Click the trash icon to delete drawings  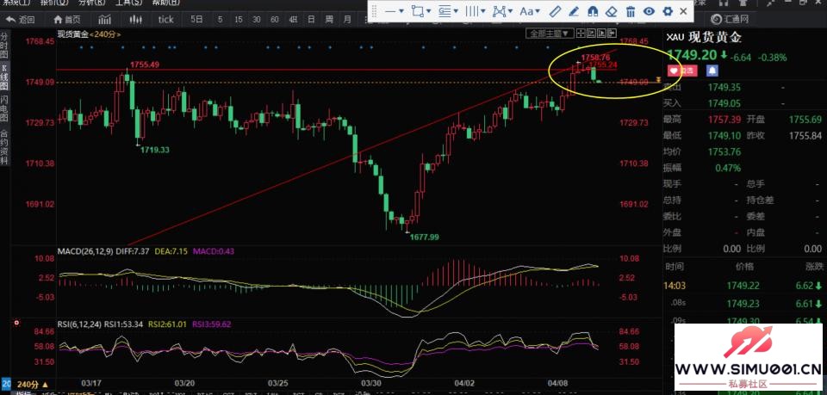coord(630,11)
